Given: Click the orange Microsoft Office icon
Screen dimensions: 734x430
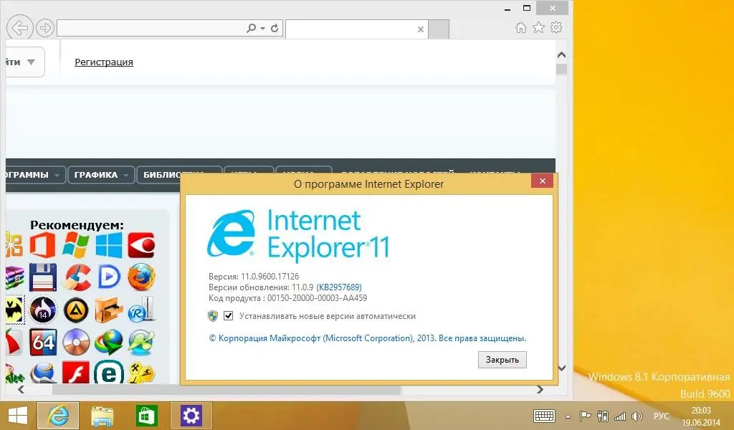Looking at the screenshot, I should tap(42, 245).
